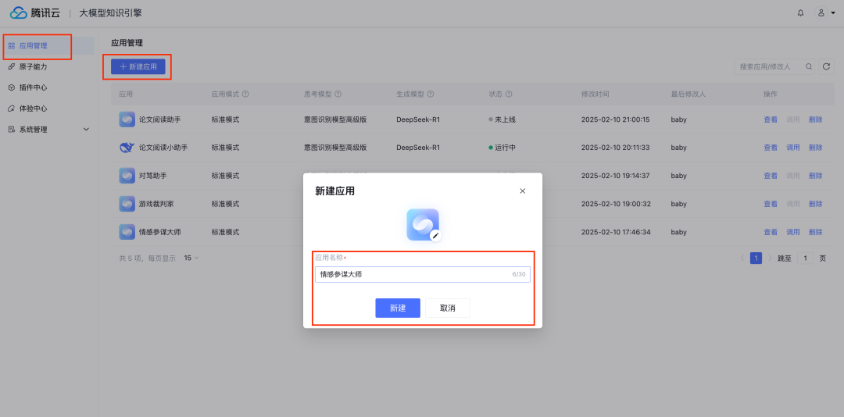Viewport: 844px width, 417px height.
Task: Select 体验中心 in the sidebar
Action: 33,109
